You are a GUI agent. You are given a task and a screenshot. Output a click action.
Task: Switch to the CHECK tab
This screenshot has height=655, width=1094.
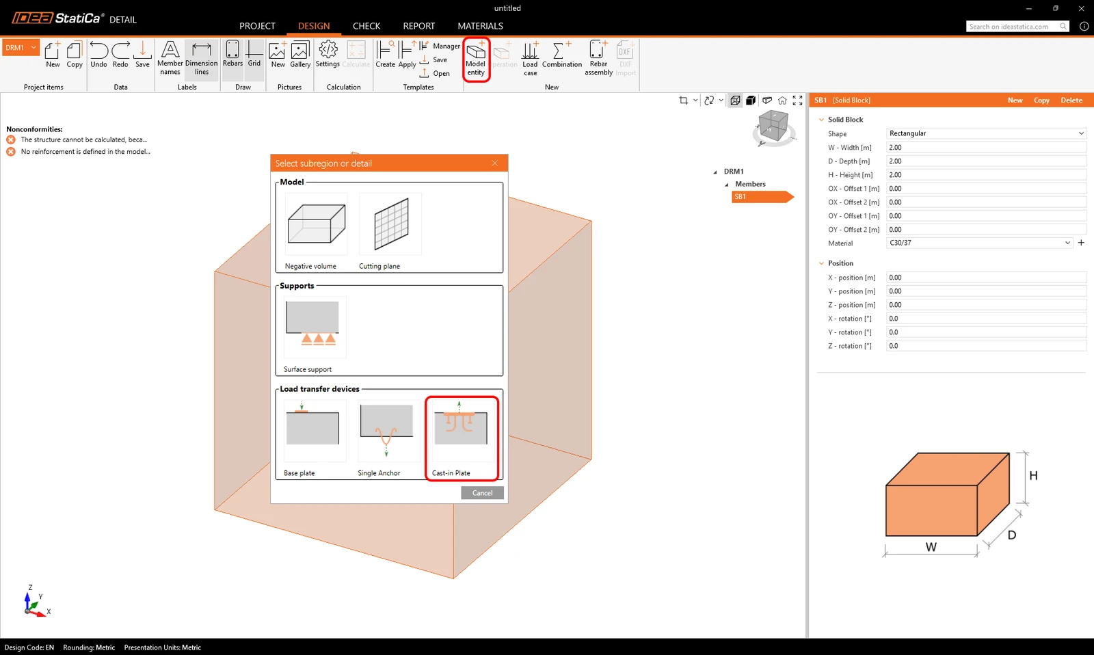point(366,26)
